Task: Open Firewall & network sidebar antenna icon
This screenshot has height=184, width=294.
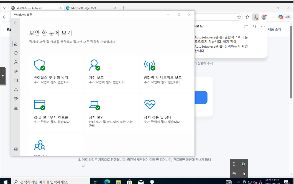Action: pos(16,71)
